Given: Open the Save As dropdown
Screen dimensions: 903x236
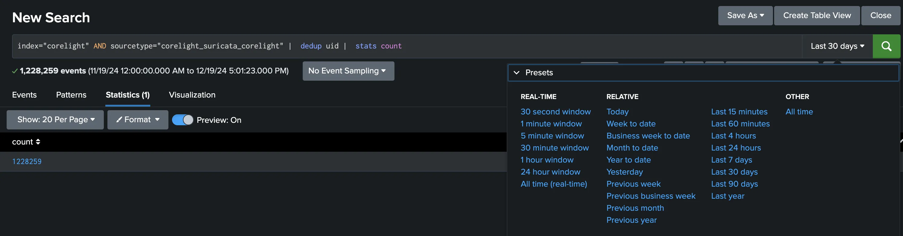Looking at the screenshot, I should 745,15.
